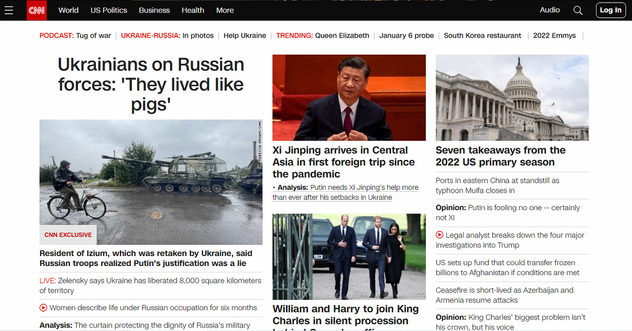Open the search magnifier icon
The image size is (632, 331).
pyautogui.click(x=578, y=10)
